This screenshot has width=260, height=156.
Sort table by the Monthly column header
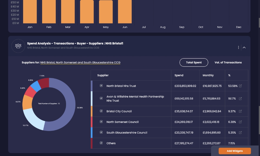click(208, 75)
